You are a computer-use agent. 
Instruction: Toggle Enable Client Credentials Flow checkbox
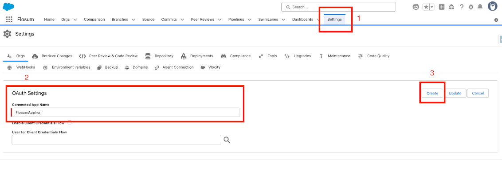(x=70, y=123)
